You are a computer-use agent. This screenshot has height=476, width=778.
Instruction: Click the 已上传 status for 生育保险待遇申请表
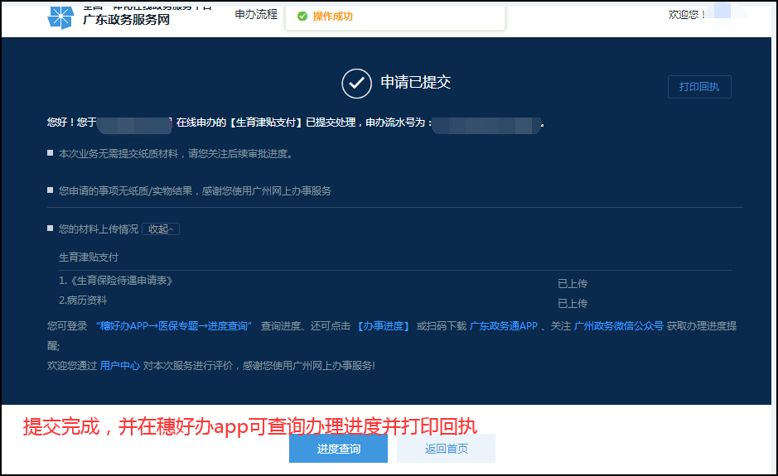tap(573, 284)
